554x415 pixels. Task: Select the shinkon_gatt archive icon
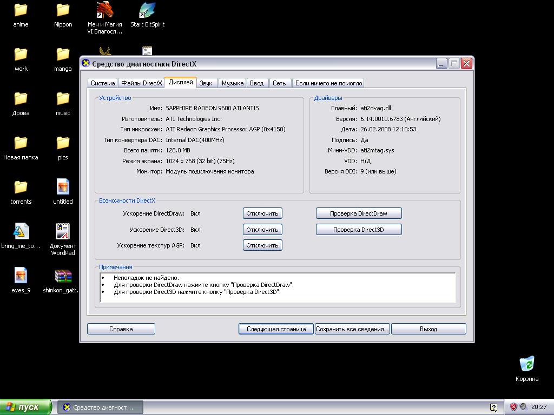62,281
